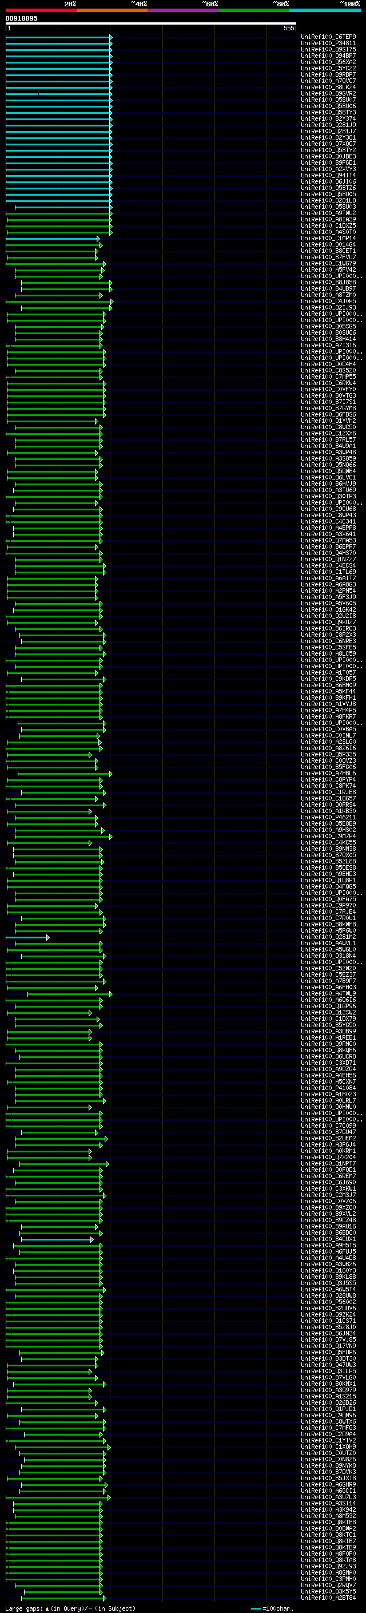Select label UniRef100_B5QES8
366x1613 pixels.
point(328,868)
